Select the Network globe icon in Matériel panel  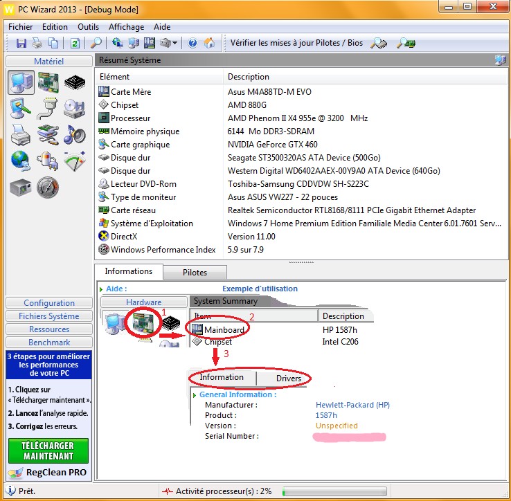click(x=21, y=161)
